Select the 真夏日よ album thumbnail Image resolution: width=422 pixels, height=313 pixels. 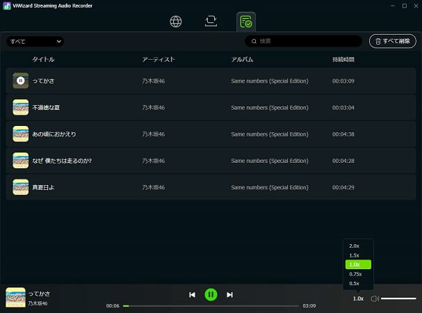[20, 187]
